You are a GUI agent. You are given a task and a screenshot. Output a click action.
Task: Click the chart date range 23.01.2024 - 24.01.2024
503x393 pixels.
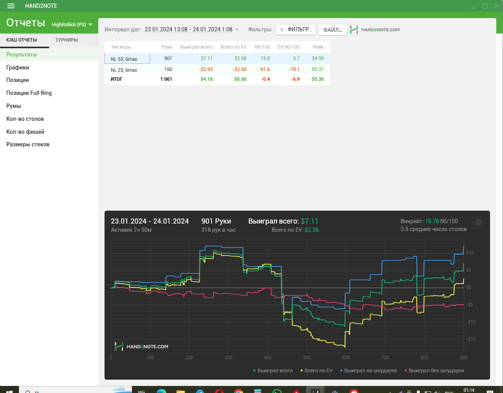coord(150,221)
